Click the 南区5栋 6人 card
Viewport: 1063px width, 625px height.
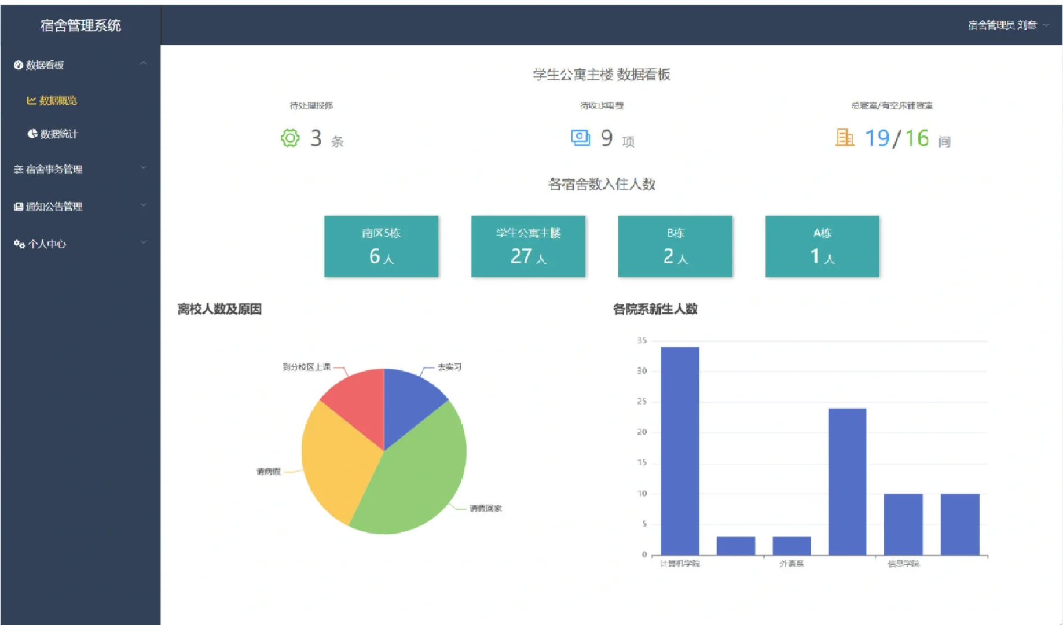click(x=381, y=247)
